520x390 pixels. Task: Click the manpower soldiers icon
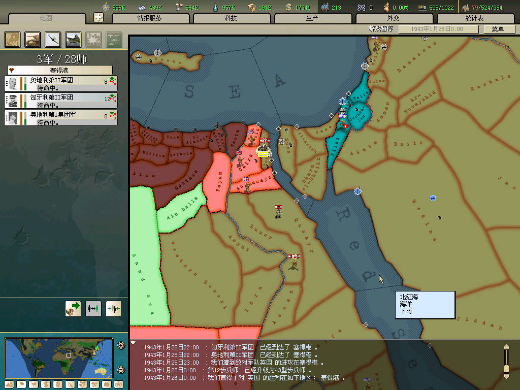(x=325, y=7)
